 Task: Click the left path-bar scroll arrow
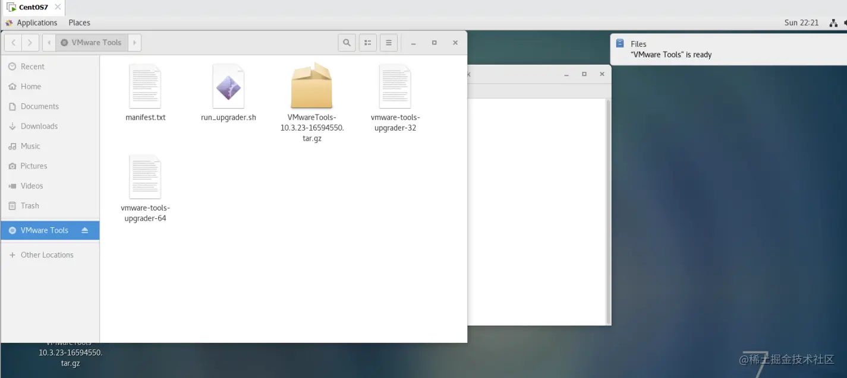pos(49,43)
